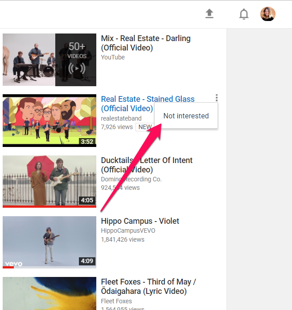Screen dimensions: 292x310
Task: Click the YouTube channel name under Mix
Action: 113,57
